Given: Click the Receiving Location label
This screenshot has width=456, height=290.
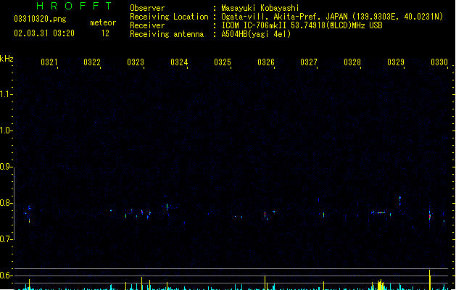Looking at the screenshot, I should coord(169,17).
